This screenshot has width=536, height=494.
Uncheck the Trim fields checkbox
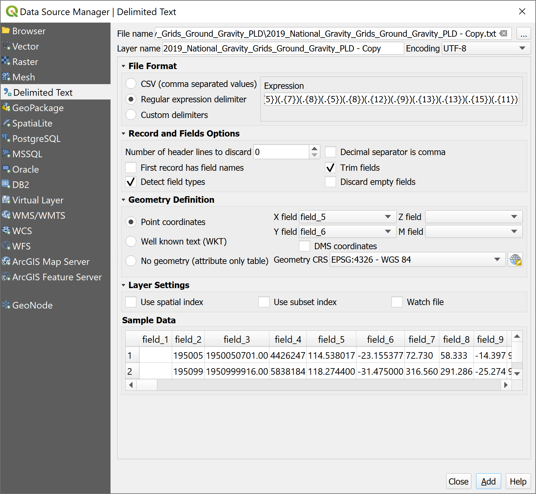[330, 168]
